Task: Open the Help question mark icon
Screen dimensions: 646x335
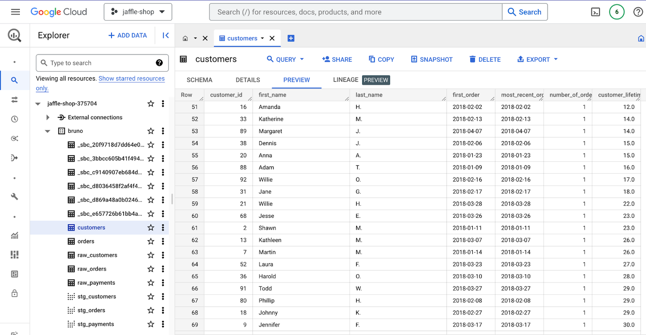Action: point(638,12)
